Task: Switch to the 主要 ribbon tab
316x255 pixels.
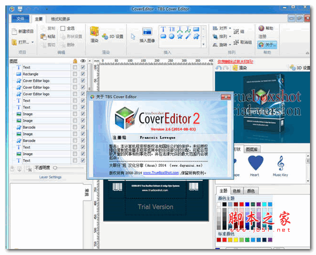Action: coord(39,19)
